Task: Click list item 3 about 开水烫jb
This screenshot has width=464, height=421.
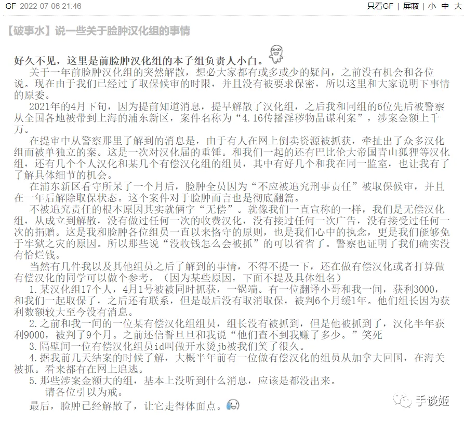Action: pos(167,346)
